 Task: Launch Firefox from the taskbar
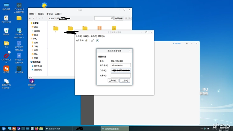point(37,129)
